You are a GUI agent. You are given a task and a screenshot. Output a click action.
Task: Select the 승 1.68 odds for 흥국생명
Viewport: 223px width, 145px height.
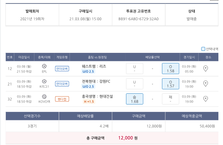click(134, 99)
